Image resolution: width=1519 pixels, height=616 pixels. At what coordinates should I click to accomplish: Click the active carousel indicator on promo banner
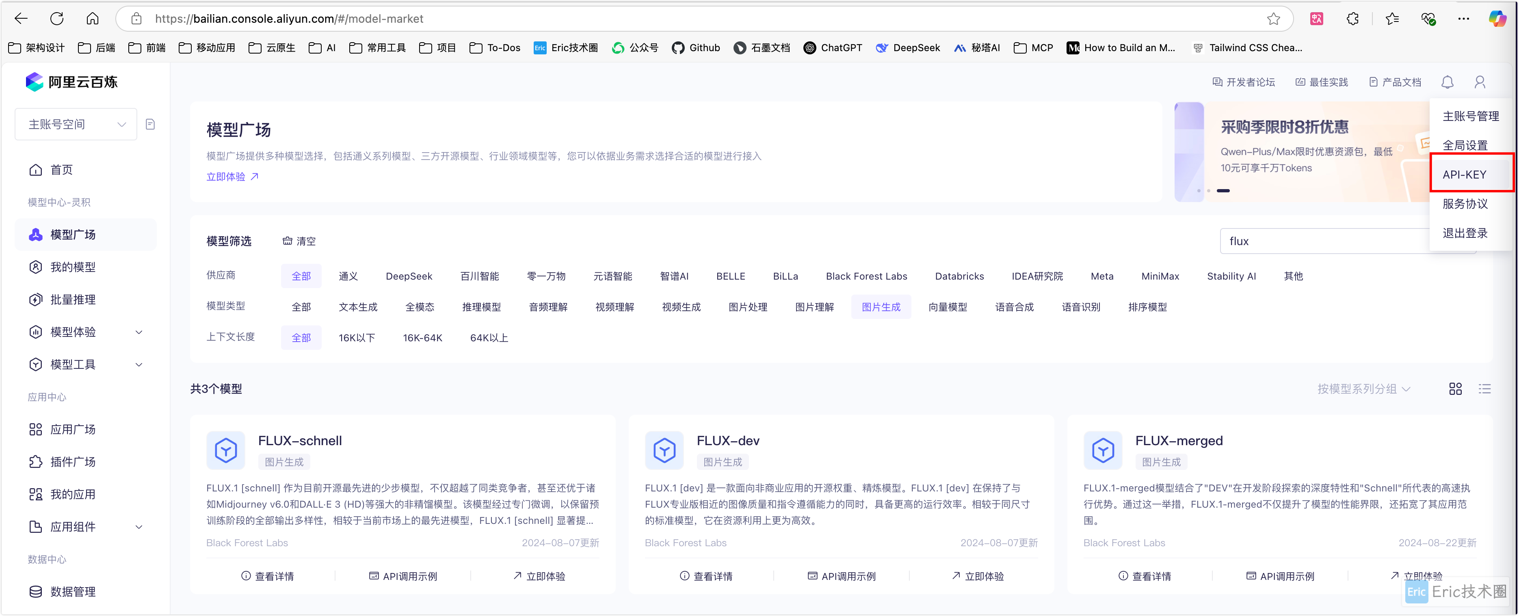pos(1223,191)
